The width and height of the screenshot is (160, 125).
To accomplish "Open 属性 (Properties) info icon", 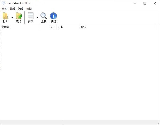I will [54, 16].
